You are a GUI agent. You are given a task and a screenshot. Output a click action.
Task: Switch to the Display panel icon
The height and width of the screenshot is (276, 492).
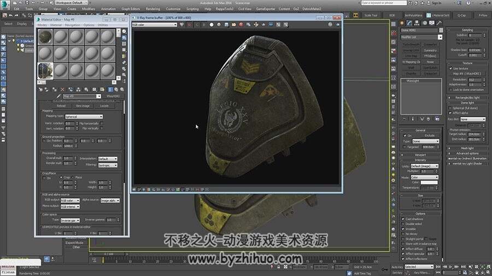[x=432, y=23]
